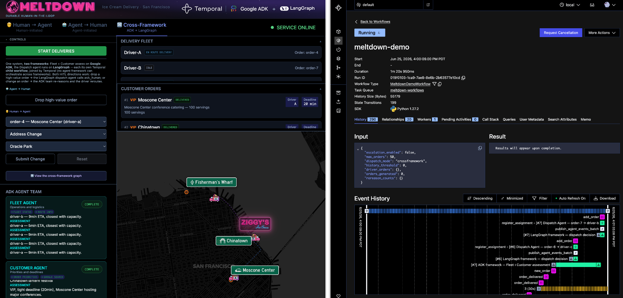The image size is (623, 298).
Task: Open Import via the upload-arrow sidebar icon
Action: (338, 102)
